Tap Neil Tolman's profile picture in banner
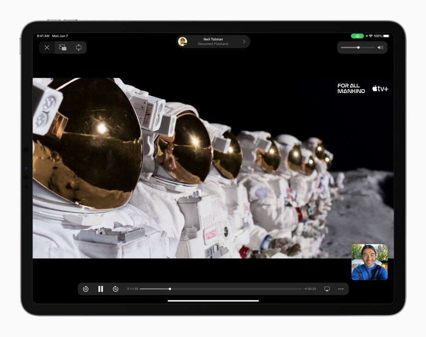426x337 pixels. click(184, 41)
